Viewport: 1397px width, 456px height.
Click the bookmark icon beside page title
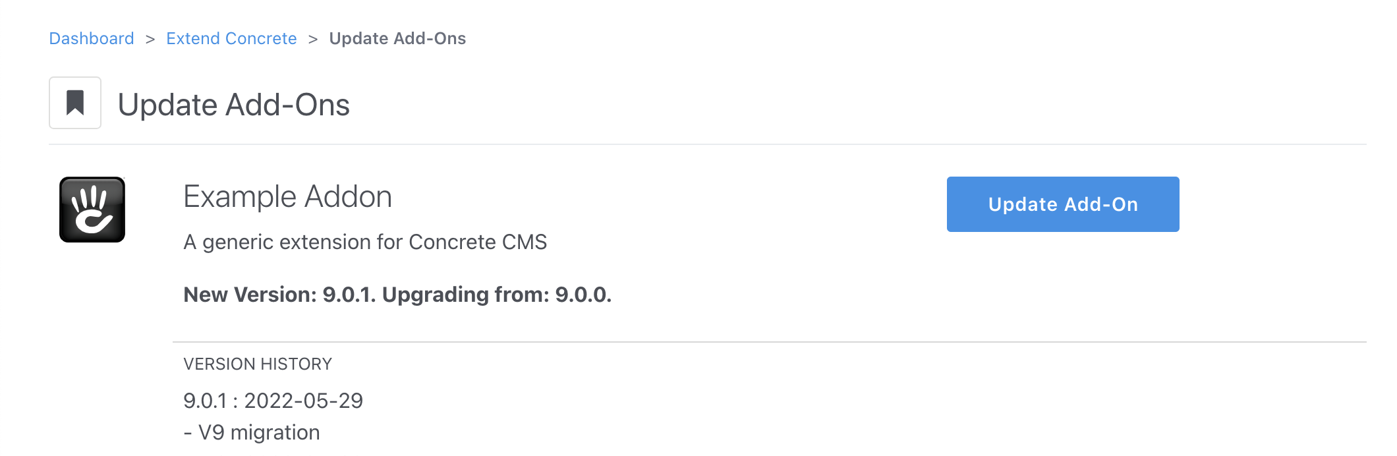[75, 103]
